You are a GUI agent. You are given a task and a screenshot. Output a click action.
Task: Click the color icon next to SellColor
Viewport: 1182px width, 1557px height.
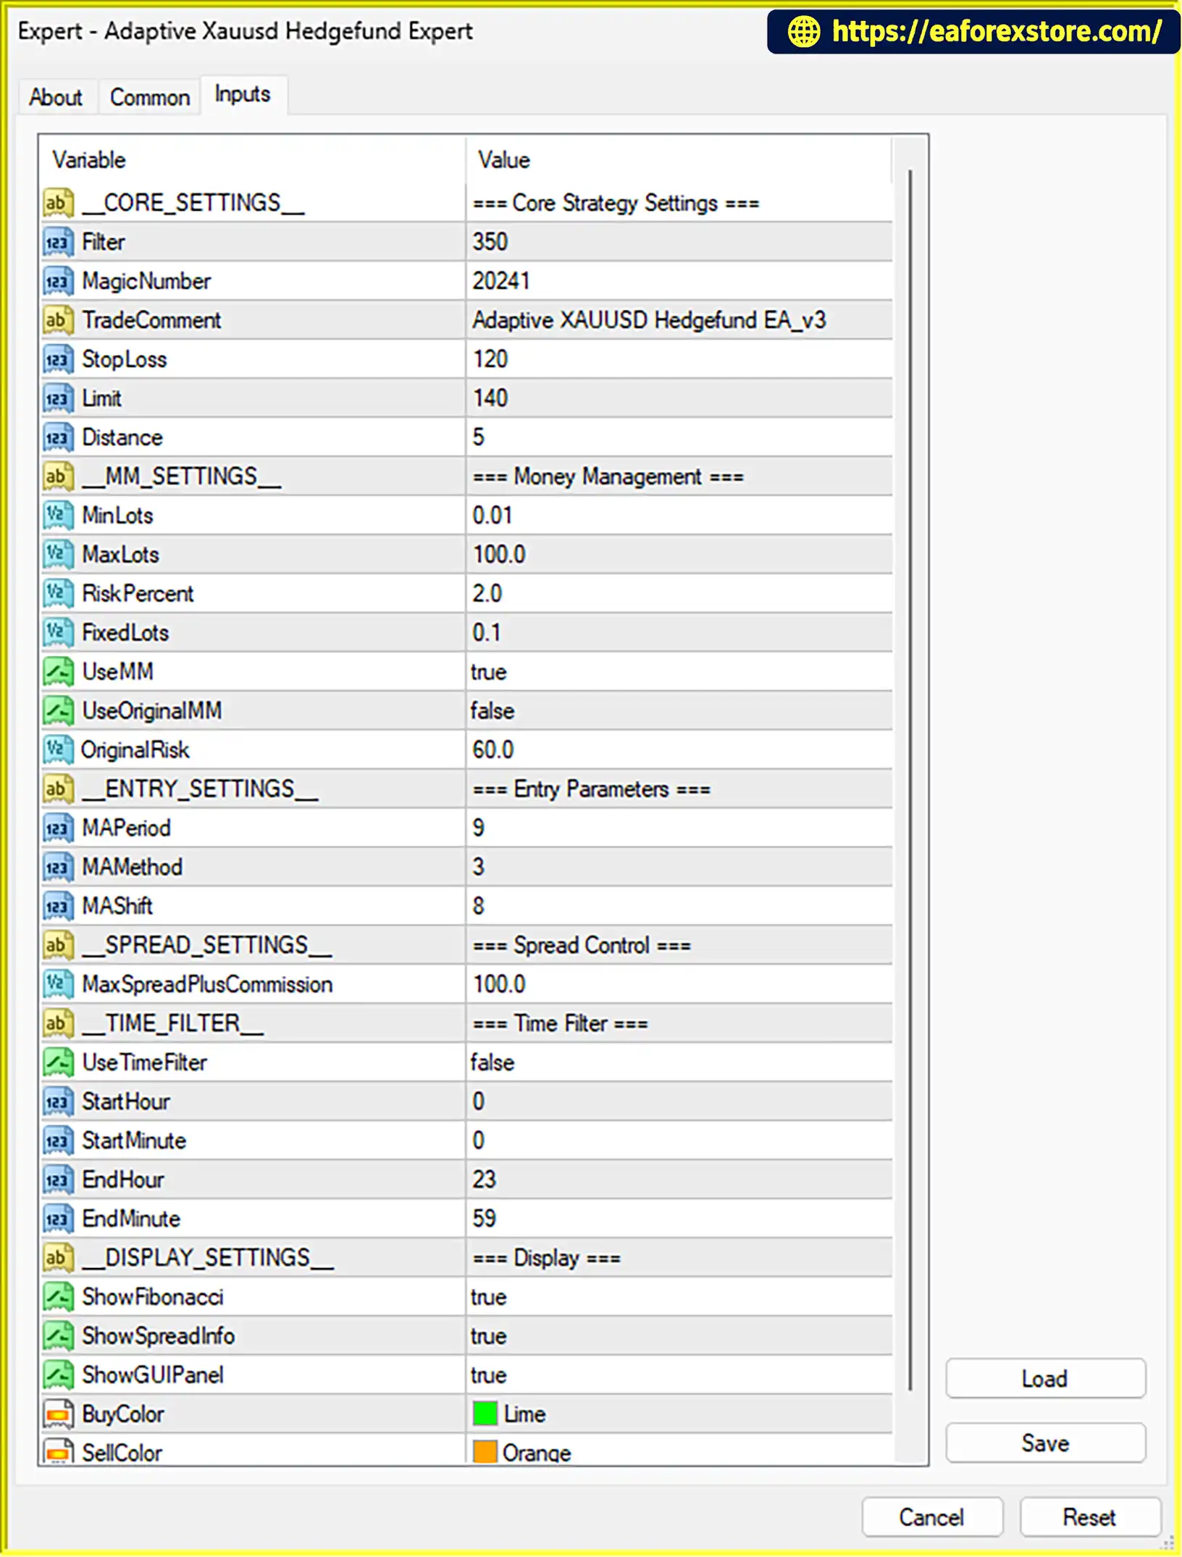58,1451
